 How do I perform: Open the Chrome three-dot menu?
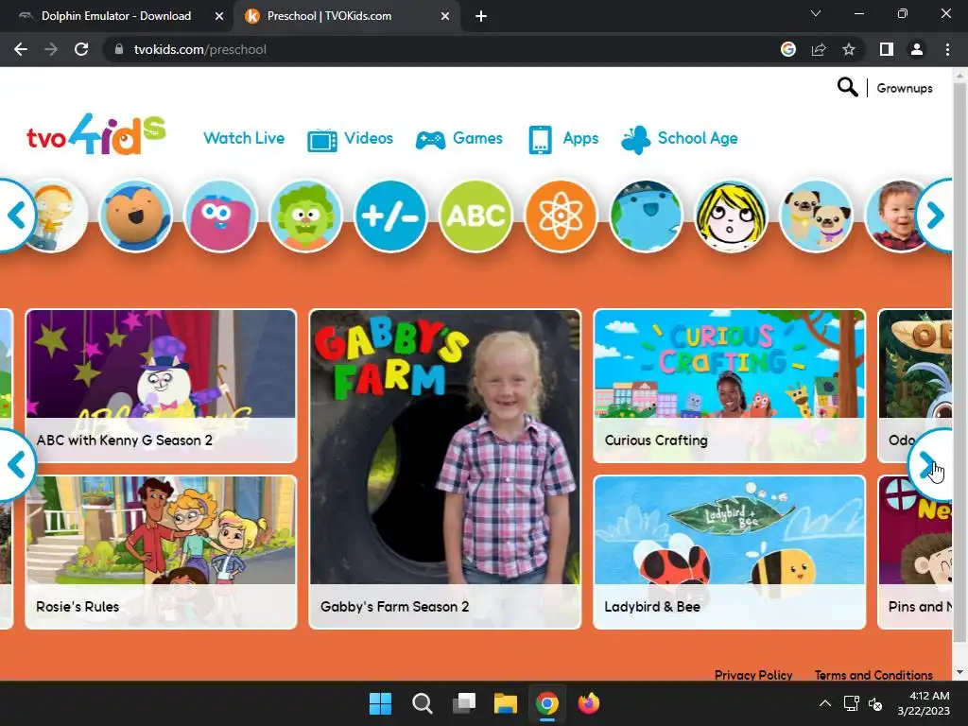(x=947, y=49)
